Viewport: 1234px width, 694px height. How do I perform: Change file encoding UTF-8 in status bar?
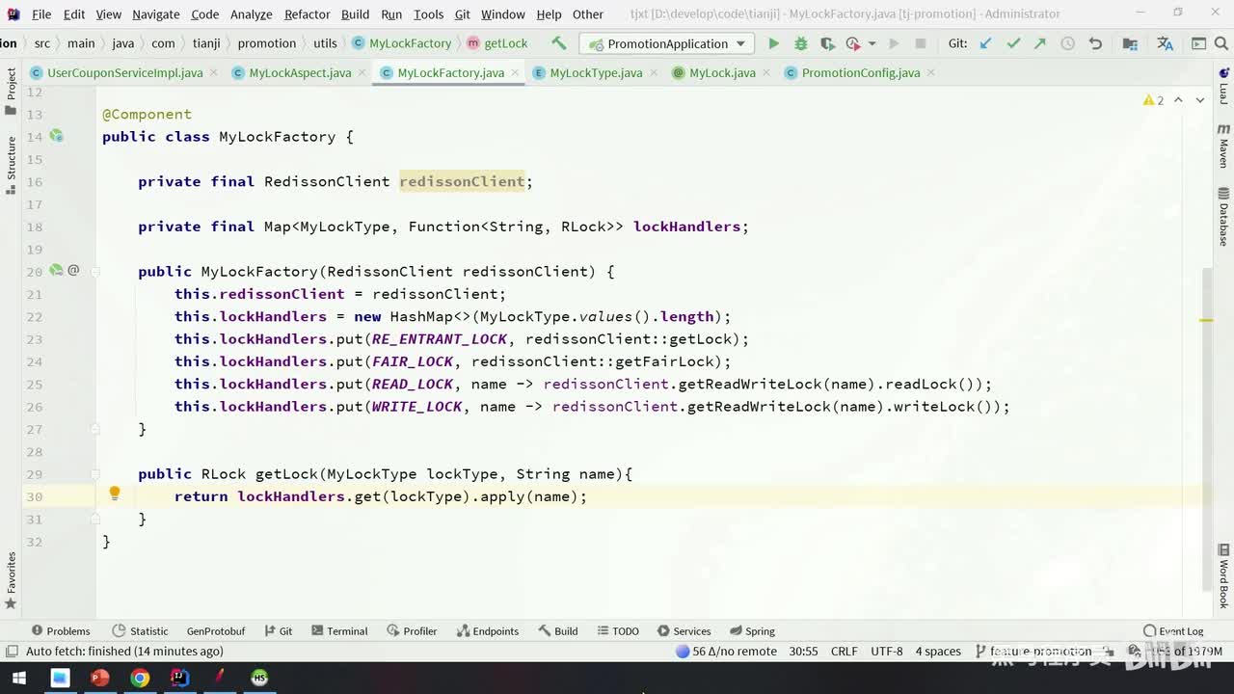(887, 652)
